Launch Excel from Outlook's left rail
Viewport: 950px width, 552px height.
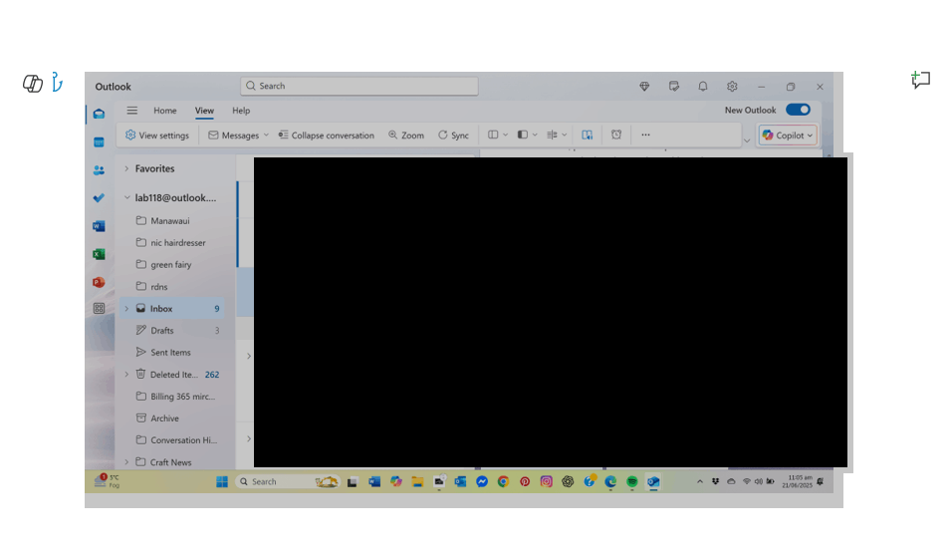(x=99, y=254)
